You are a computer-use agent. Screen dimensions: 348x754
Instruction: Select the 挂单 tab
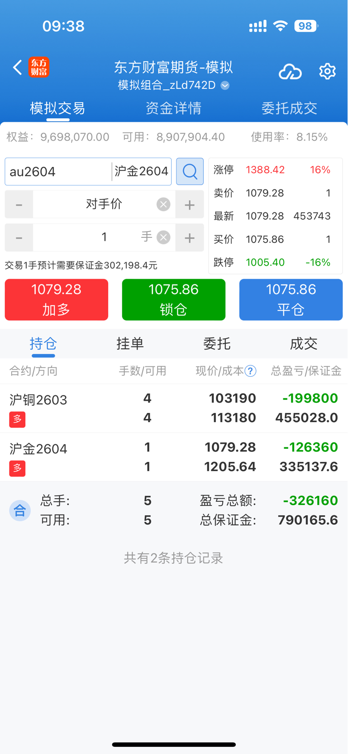130,344
